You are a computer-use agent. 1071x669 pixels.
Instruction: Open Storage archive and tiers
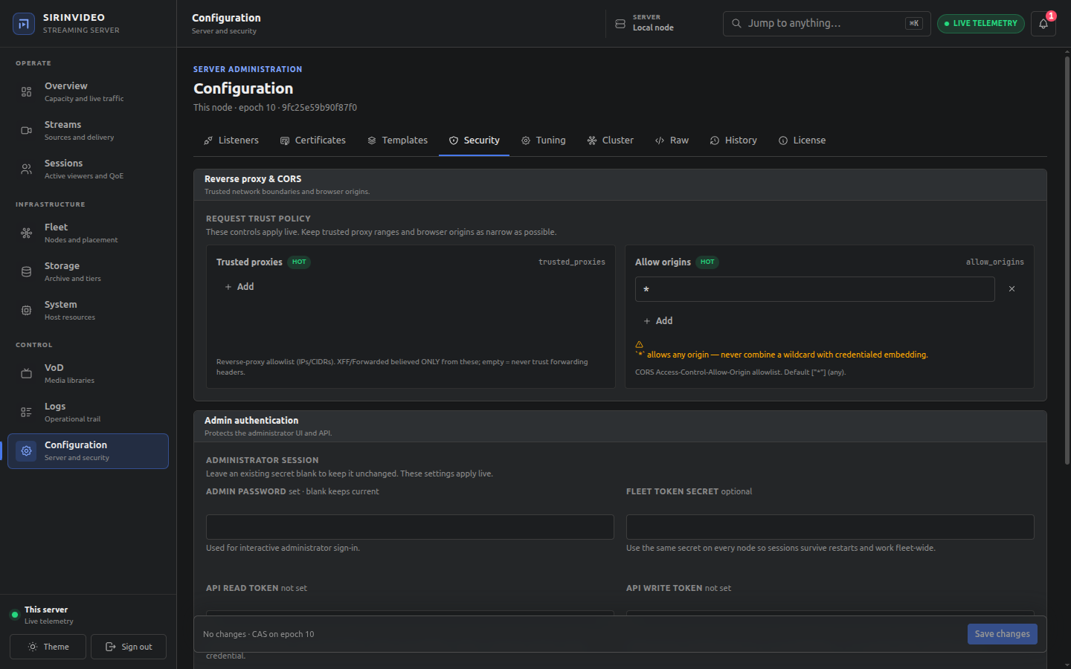coord(88,272)
